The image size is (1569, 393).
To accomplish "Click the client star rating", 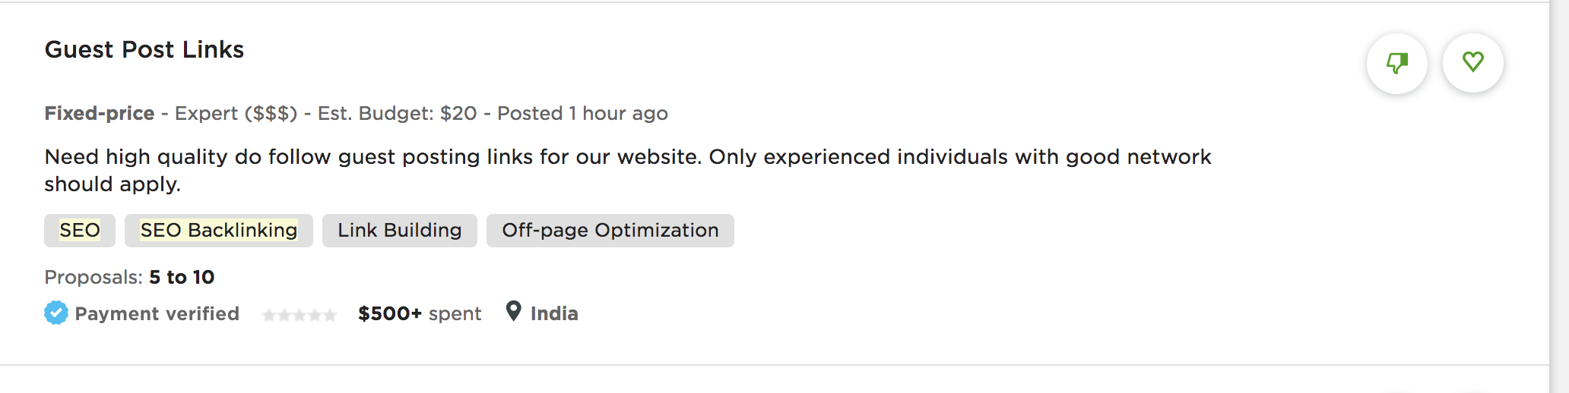I will [x=299, y=315].
